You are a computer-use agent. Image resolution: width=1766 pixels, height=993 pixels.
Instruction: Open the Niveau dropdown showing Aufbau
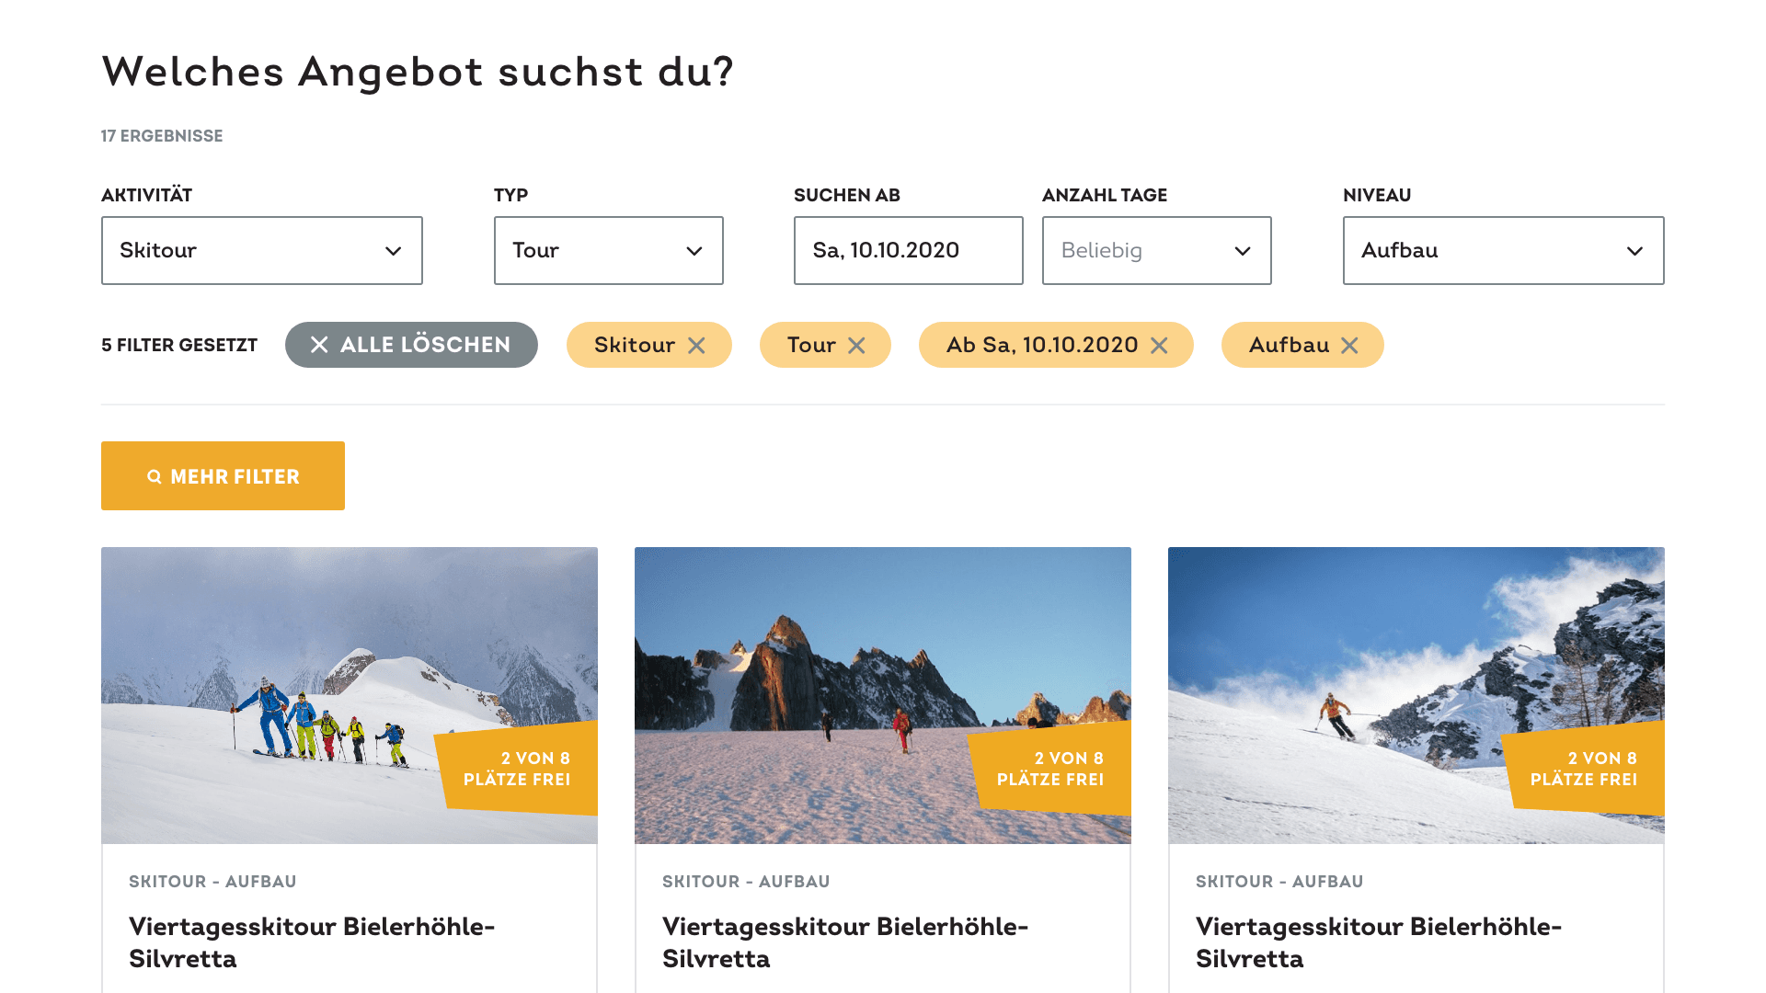(x=1503, y=251)
